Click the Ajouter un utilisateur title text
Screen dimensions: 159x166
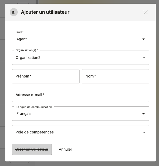coord(45,12)
